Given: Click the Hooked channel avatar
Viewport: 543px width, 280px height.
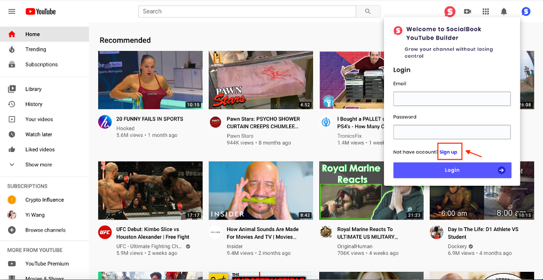Looking at the screenshot, I should tap(104, 122).
